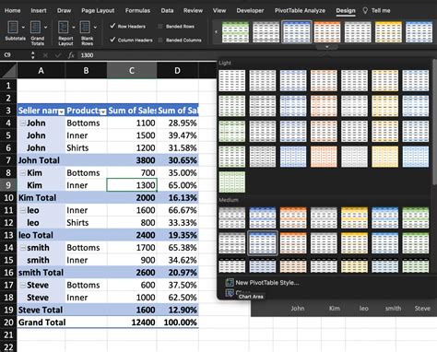437x352 pixels.
Task: Expand the Blank Rows dropdown arrow
Action: point(95,28)
